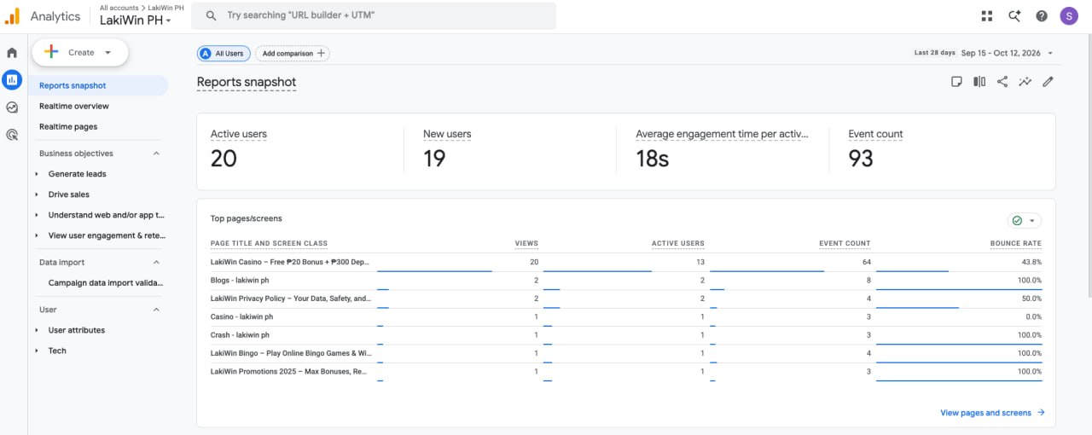This screenshot has height=435, width=1092.
Task: Open the Advertising icon in left rail
Action: 12,135
